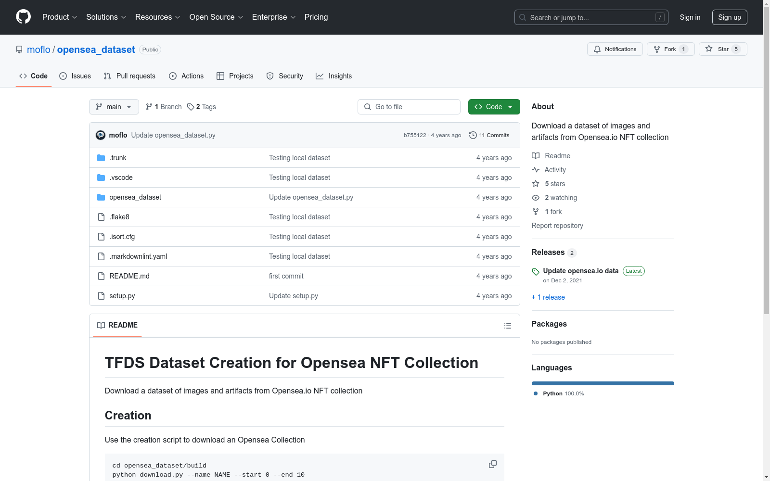Click the repository icon beside moflo

pos(19,50)
